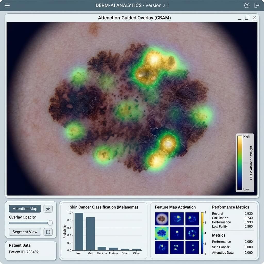
Task: Click the Performance Metrics heading
Action: [x=230, y=207]
